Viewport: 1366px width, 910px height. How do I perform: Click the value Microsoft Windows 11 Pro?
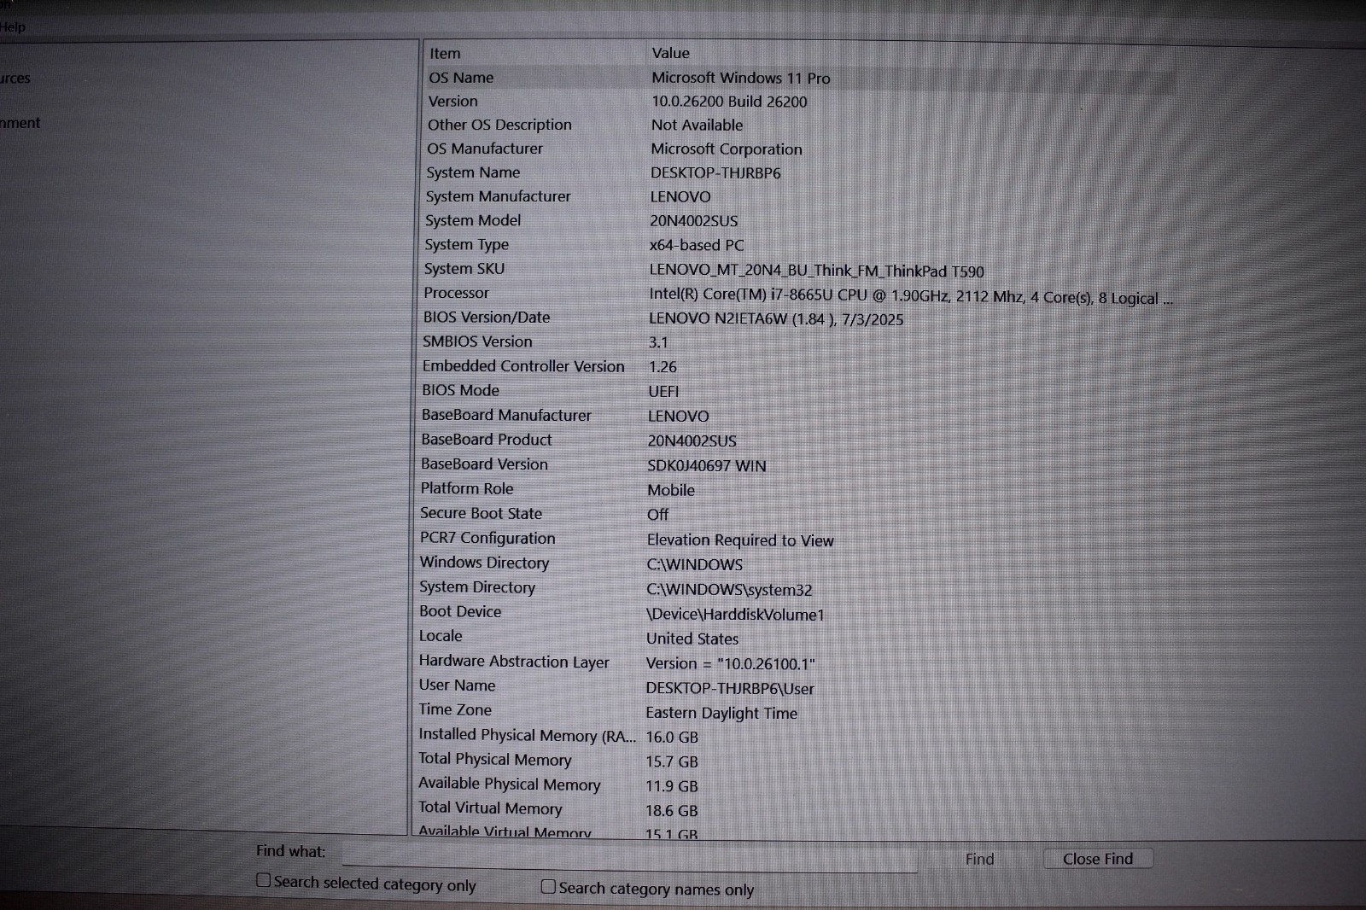coord(740,78)
